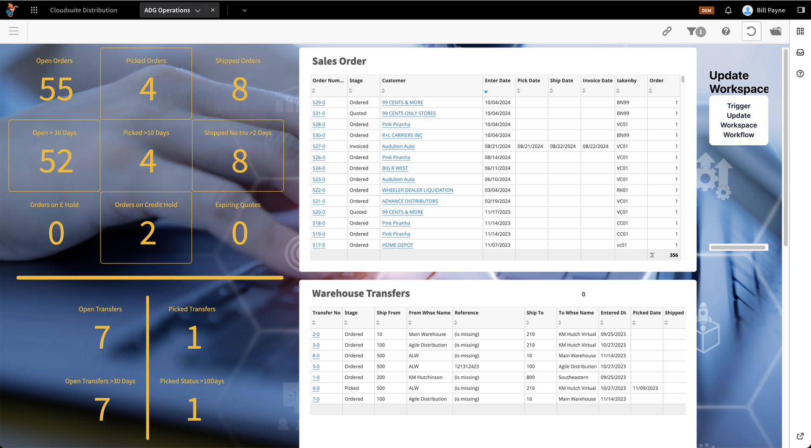
Task: Click the link icon in the top toolbar
Action: (667, 31)
